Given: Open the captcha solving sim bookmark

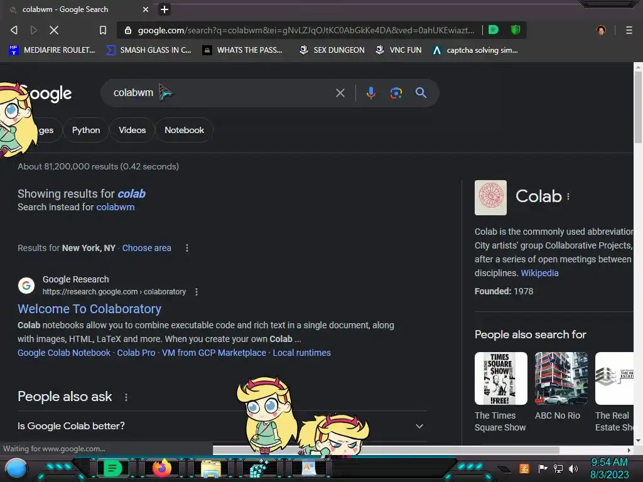Looking at the screenshot, I should 475,50.
